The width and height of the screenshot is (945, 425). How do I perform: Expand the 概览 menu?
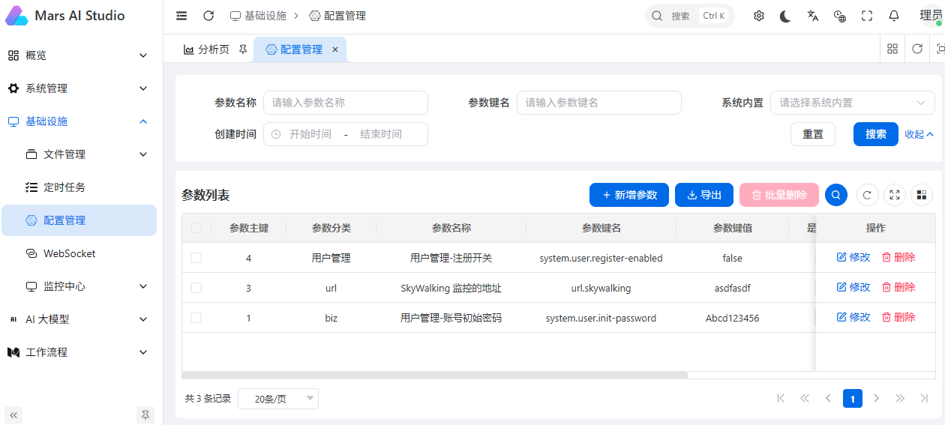pyautogui.click(x=79, y=55)
